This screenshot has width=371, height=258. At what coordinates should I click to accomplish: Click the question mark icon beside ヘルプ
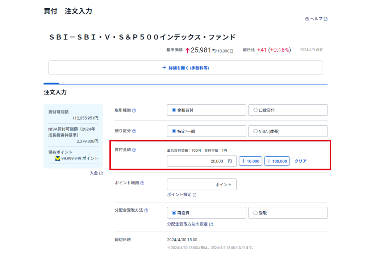pyautogui.click(x=307, y=19)
